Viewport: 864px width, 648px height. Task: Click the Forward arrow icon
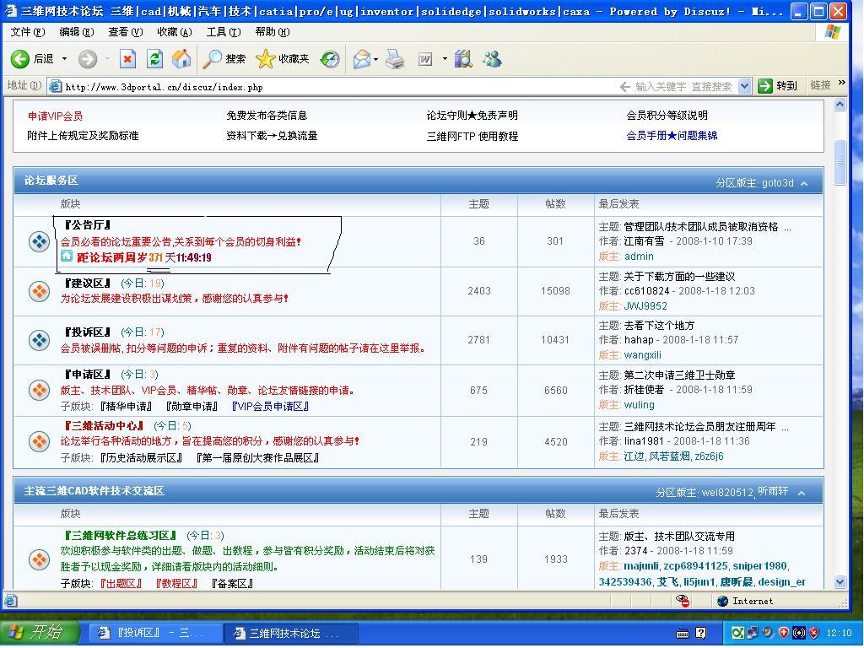(x=88, y=59)
